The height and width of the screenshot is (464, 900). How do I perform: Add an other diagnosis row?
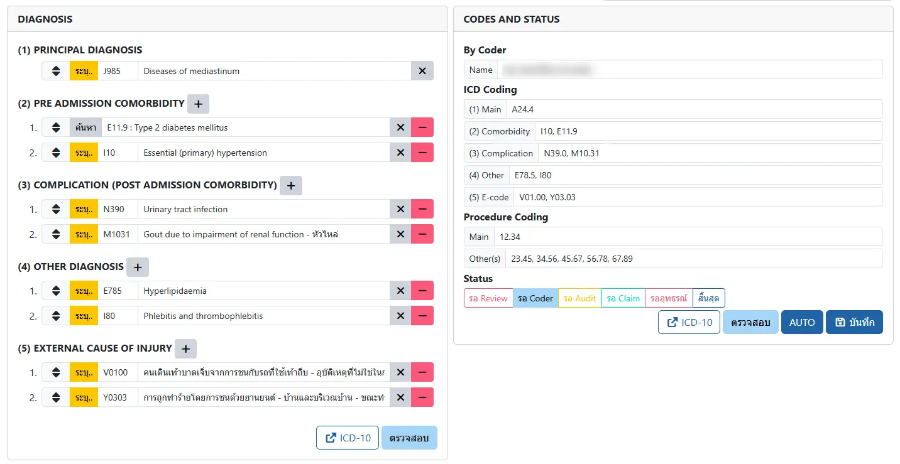pos(138,267)
